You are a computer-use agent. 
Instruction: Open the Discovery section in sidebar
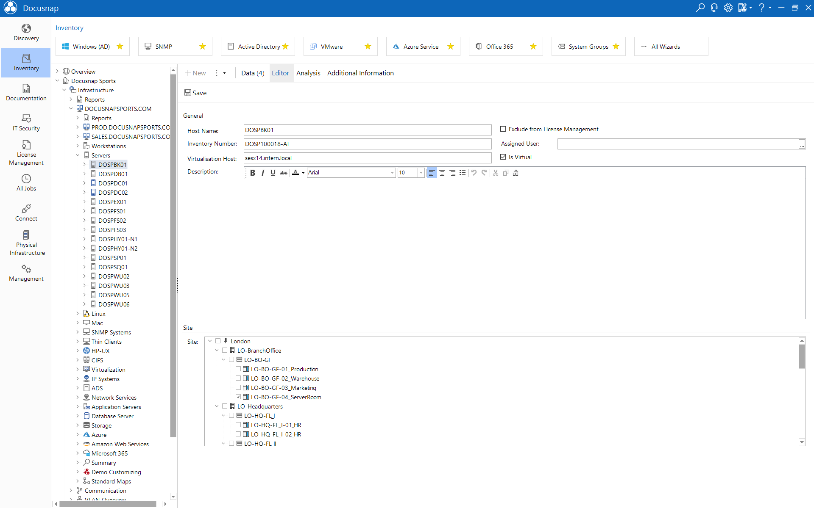[26, 33]
